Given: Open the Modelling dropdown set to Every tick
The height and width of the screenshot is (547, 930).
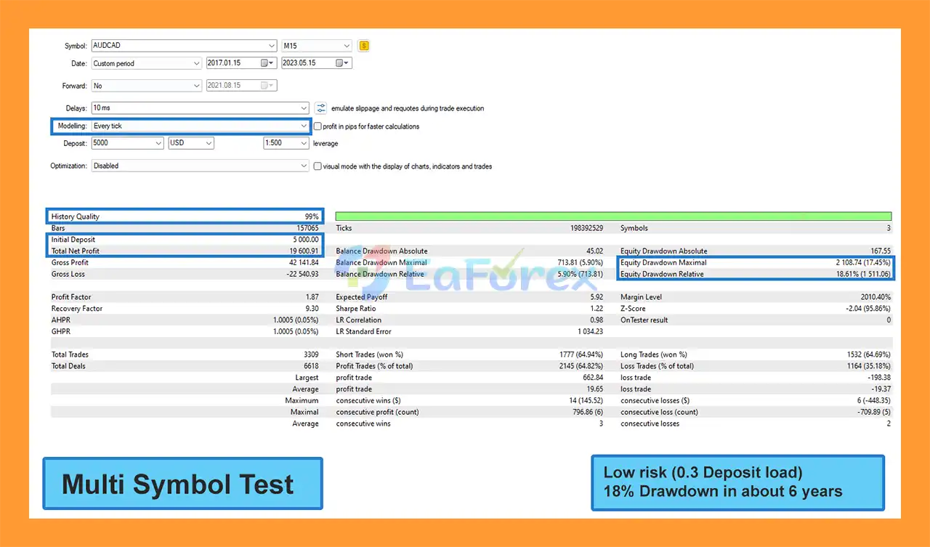Looking at the screenshot, I should [x=304, y=126].
